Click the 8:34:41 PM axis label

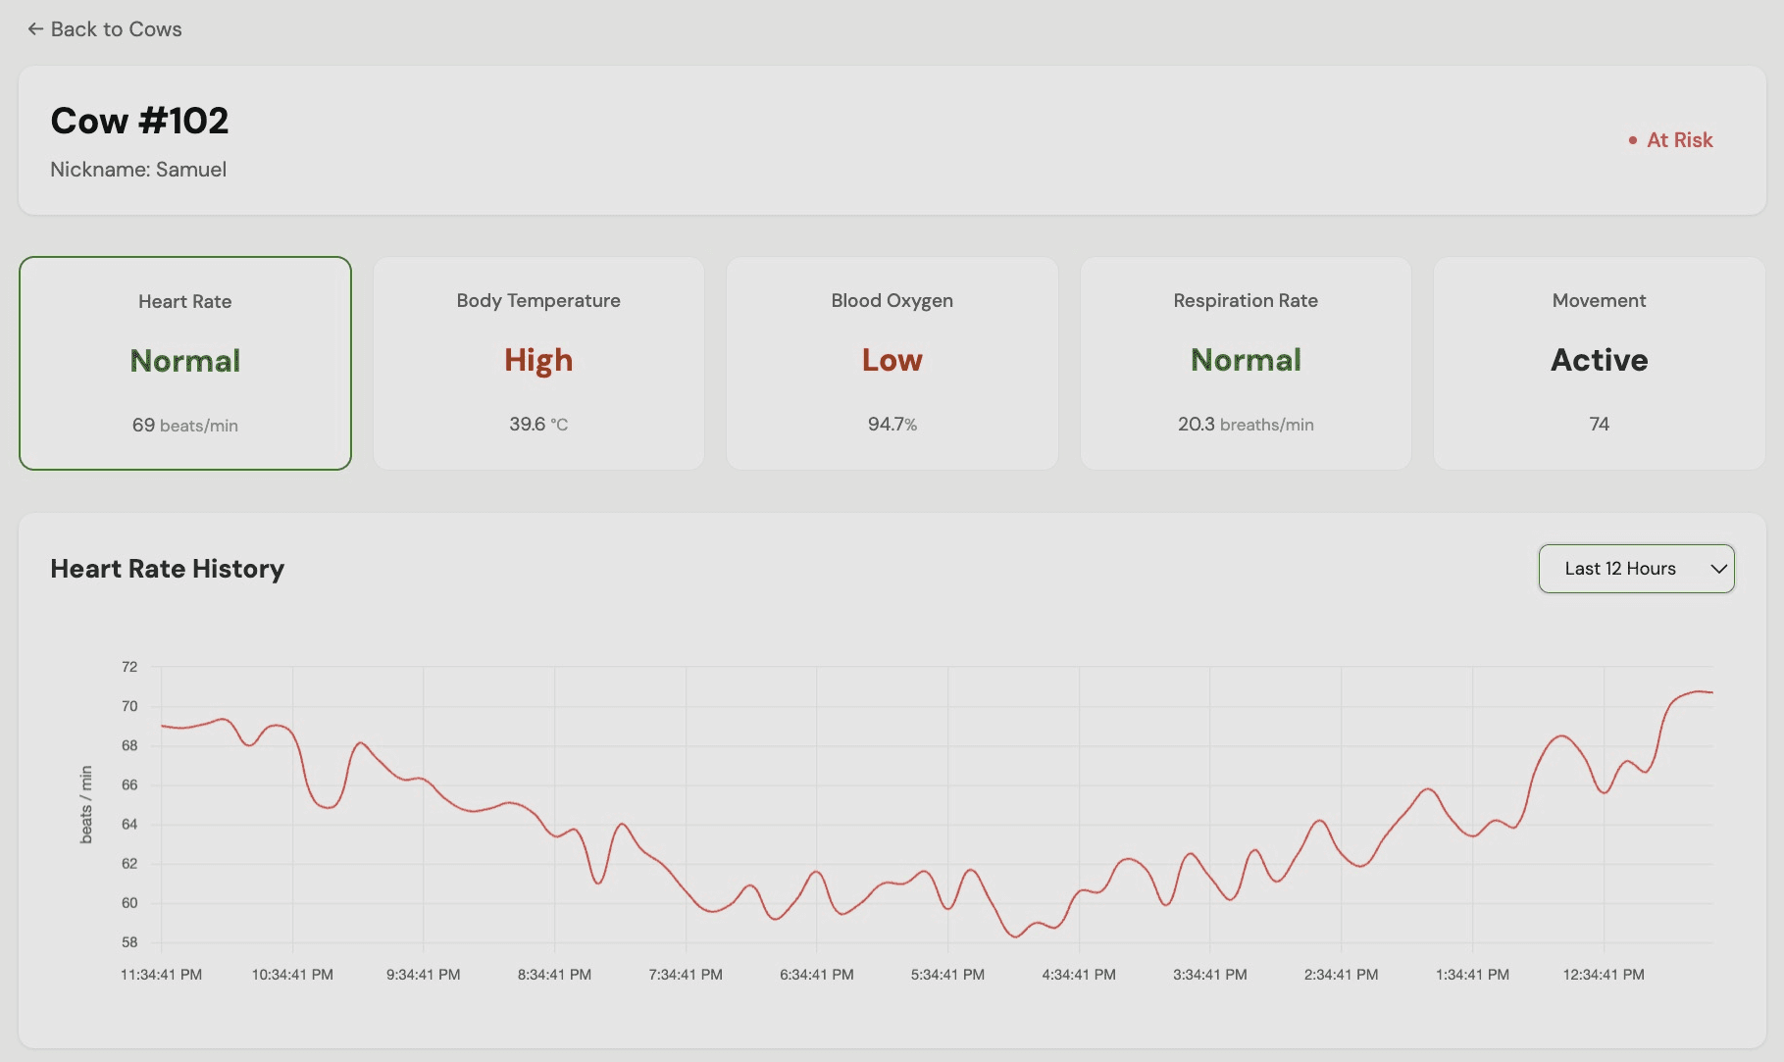554,975
